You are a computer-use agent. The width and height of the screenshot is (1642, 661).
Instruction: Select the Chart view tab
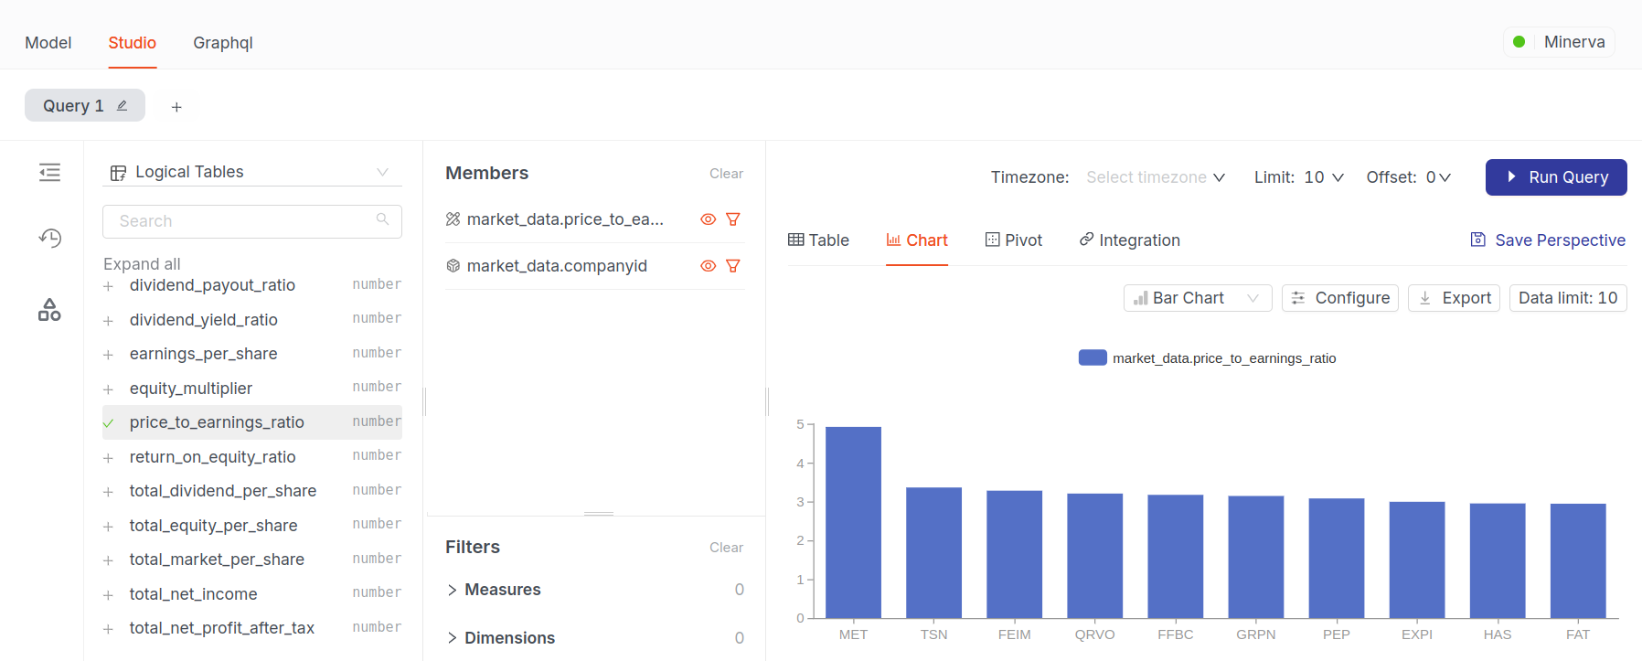pos(917,240)
